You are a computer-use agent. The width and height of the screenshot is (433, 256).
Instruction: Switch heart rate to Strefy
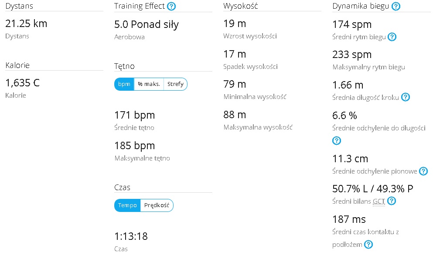pyautogui.click(x=175, y=84)
